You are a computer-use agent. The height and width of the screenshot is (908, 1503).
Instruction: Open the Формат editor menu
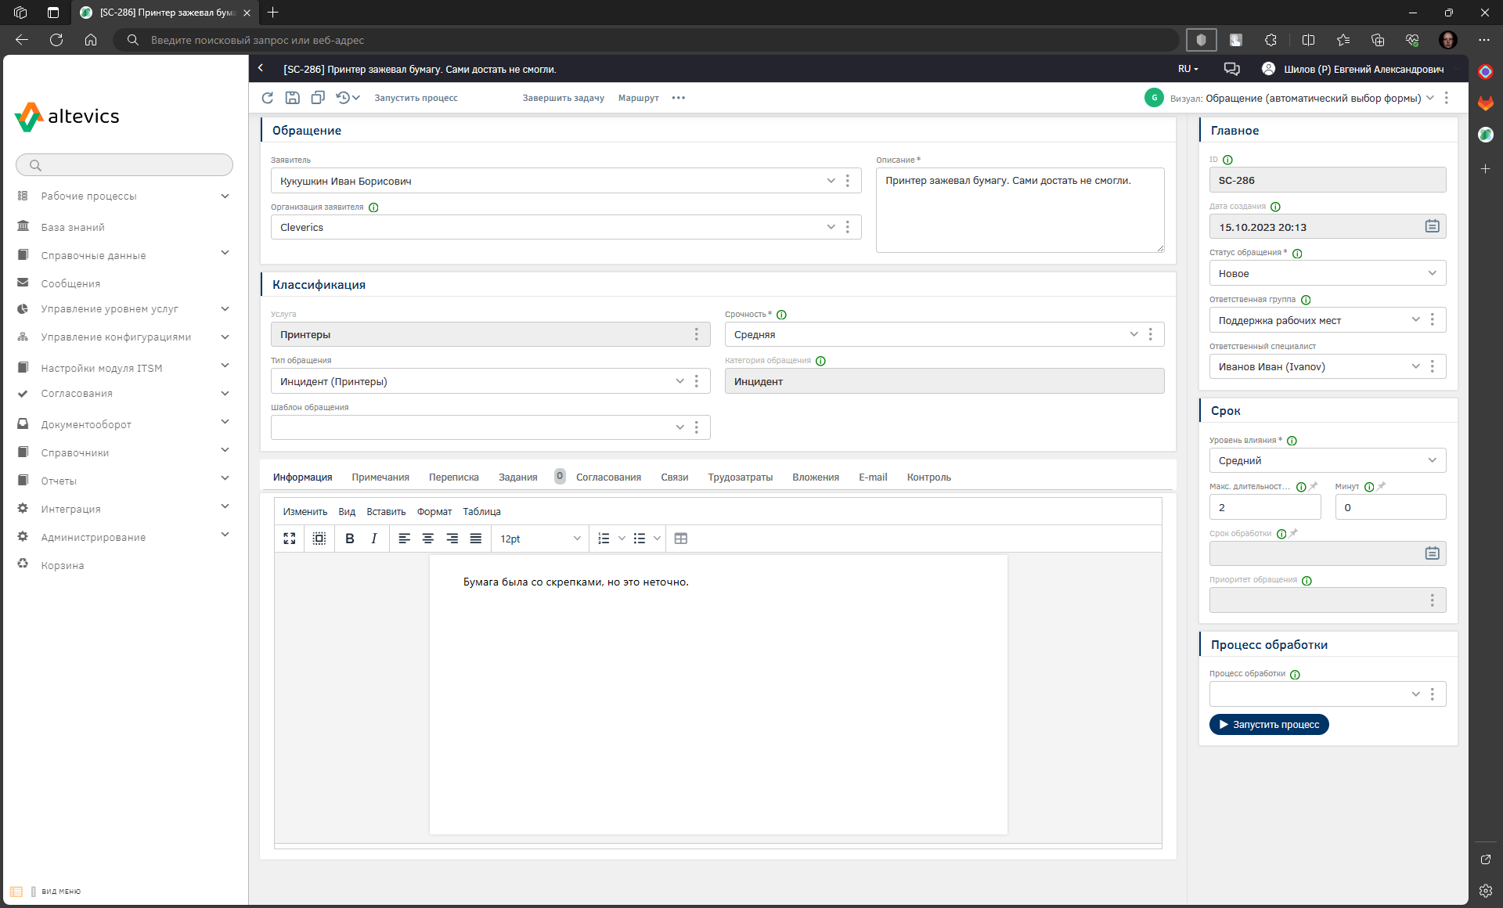(x=434, y=512)
